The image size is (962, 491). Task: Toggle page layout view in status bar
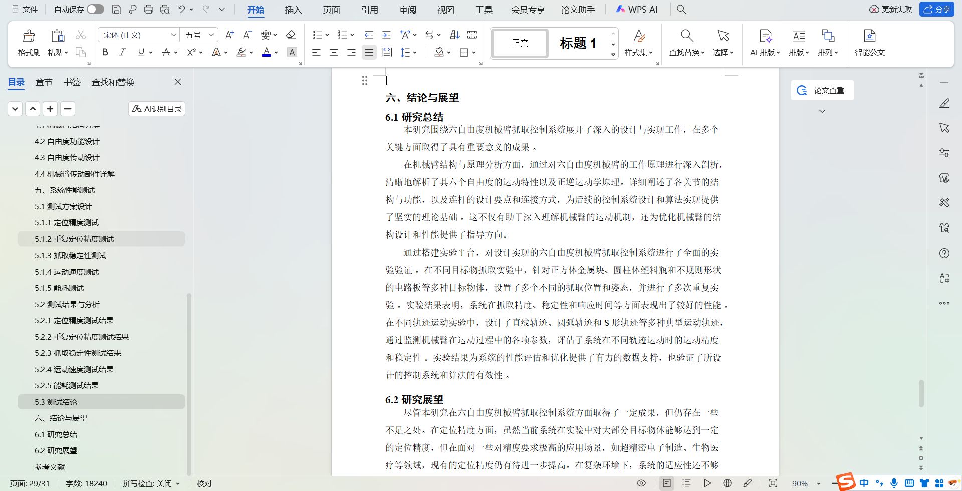click(666, 483)
